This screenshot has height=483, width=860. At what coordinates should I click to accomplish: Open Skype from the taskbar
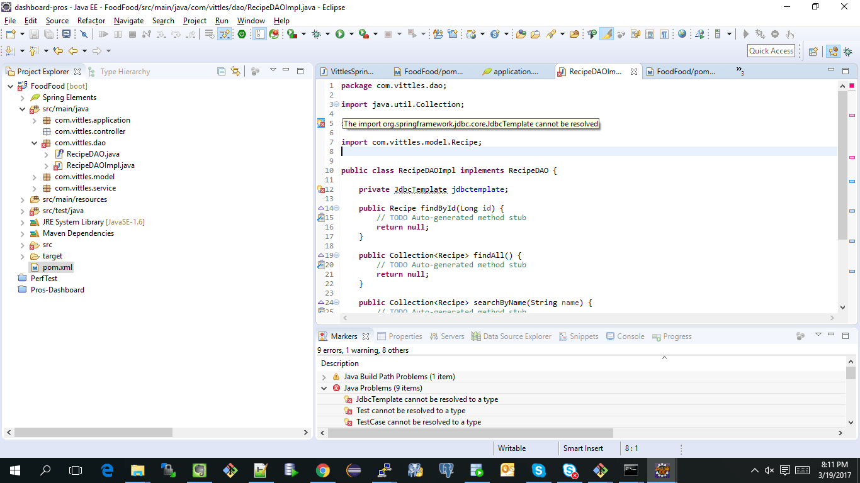pyautogui.click(x=538, y=470)
